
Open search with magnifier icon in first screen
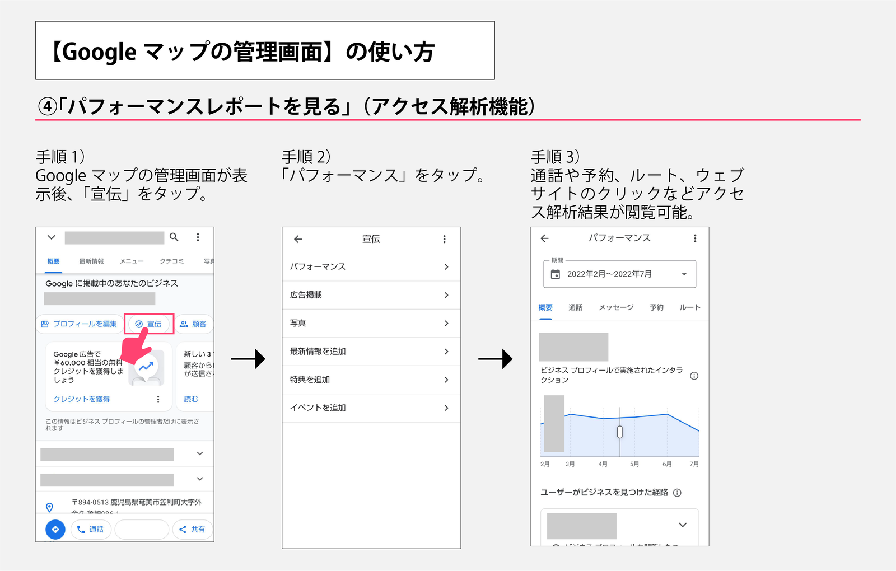pyautogui.click(x=174, y=237)
